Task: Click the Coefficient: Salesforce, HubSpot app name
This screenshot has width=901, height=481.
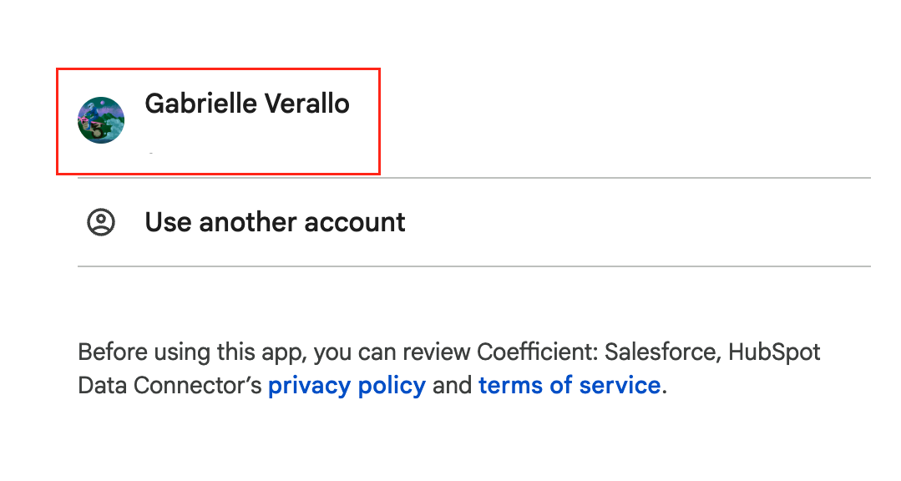Action: (x=649, y=352)
